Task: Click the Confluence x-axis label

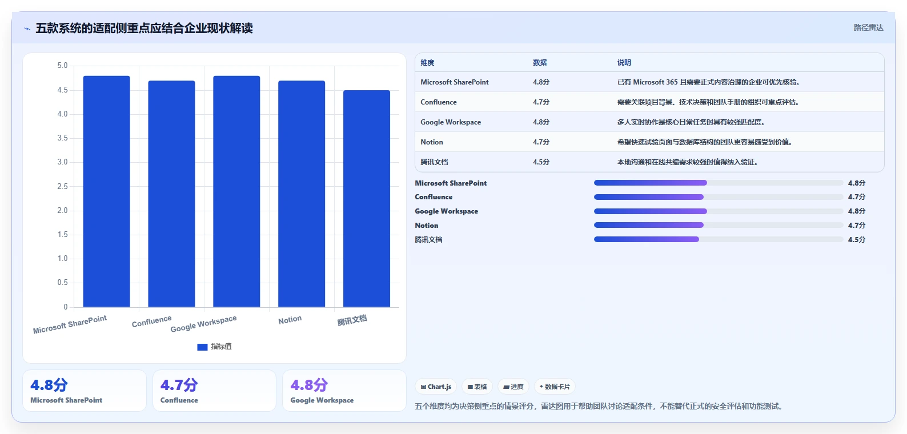Action: (151, 322)
